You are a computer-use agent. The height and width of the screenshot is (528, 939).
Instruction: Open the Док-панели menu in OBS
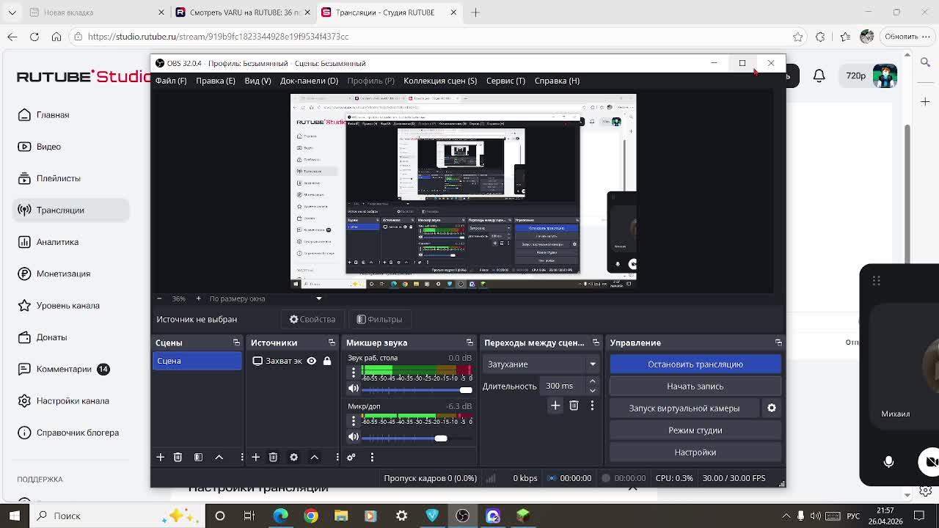pos(309,81)
